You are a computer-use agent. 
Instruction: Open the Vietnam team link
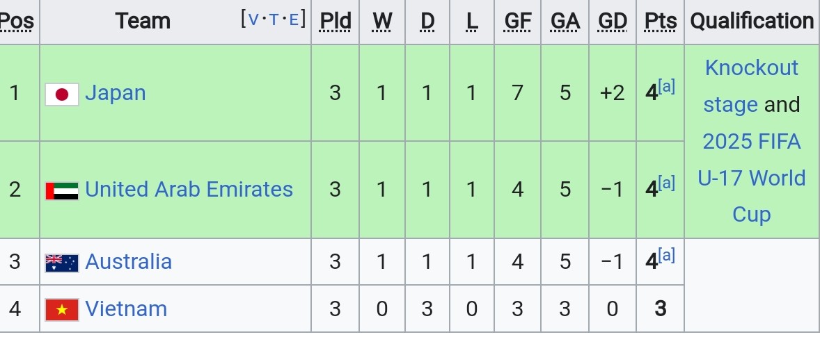pos(126,309)
